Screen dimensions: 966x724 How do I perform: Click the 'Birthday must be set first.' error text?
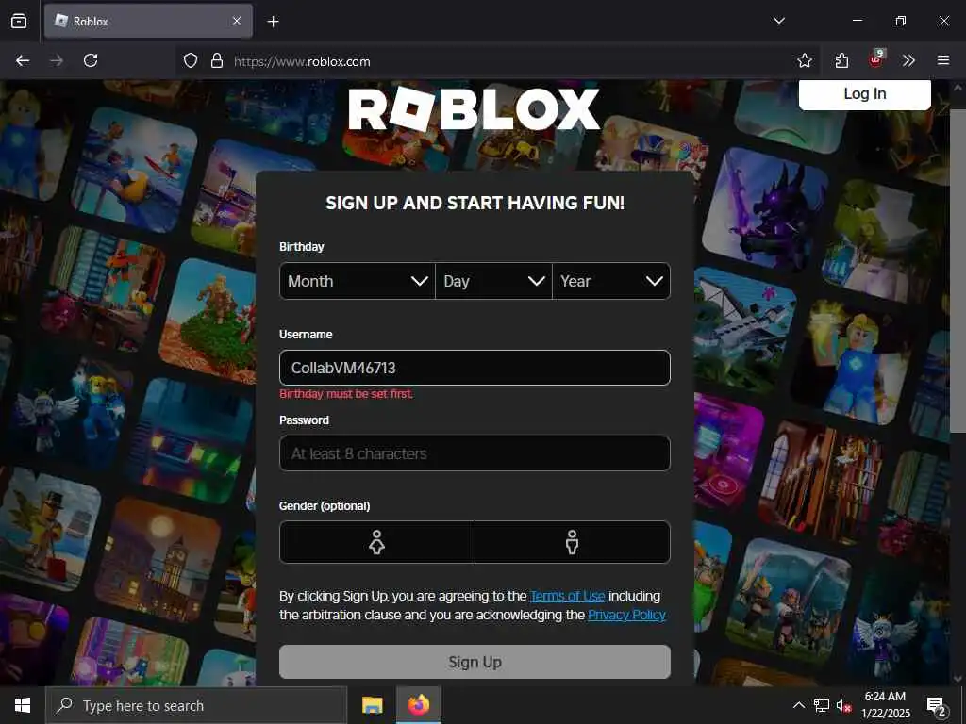pos(346,394)
